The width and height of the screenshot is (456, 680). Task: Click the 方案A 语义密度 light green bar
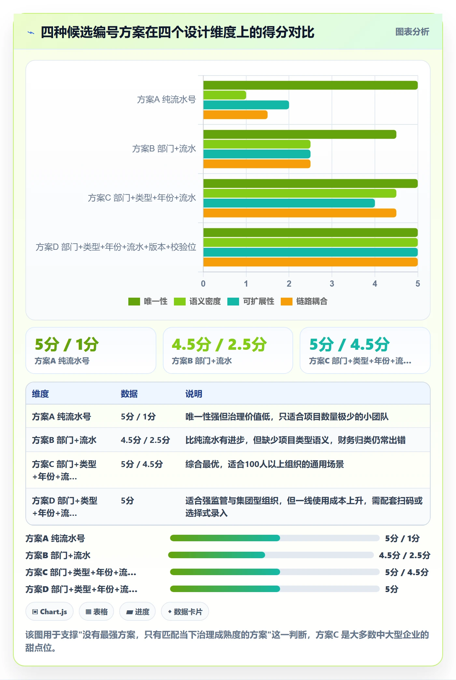pos(225,95)
